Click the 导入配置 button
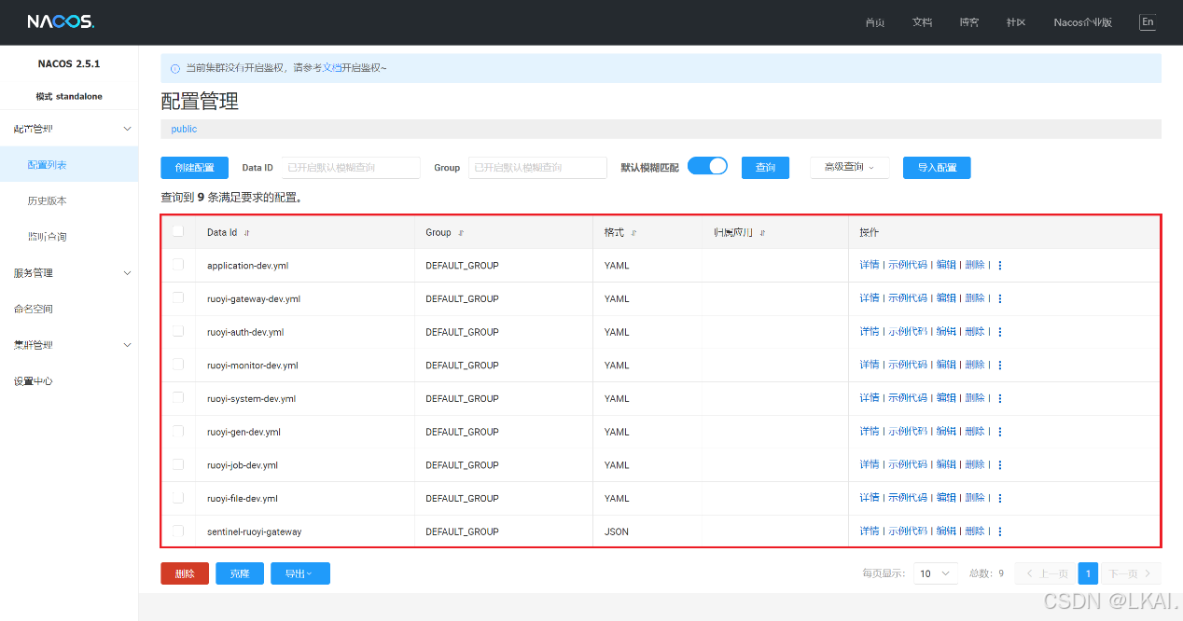This screenshot has height=621, width=1183. 937,168
